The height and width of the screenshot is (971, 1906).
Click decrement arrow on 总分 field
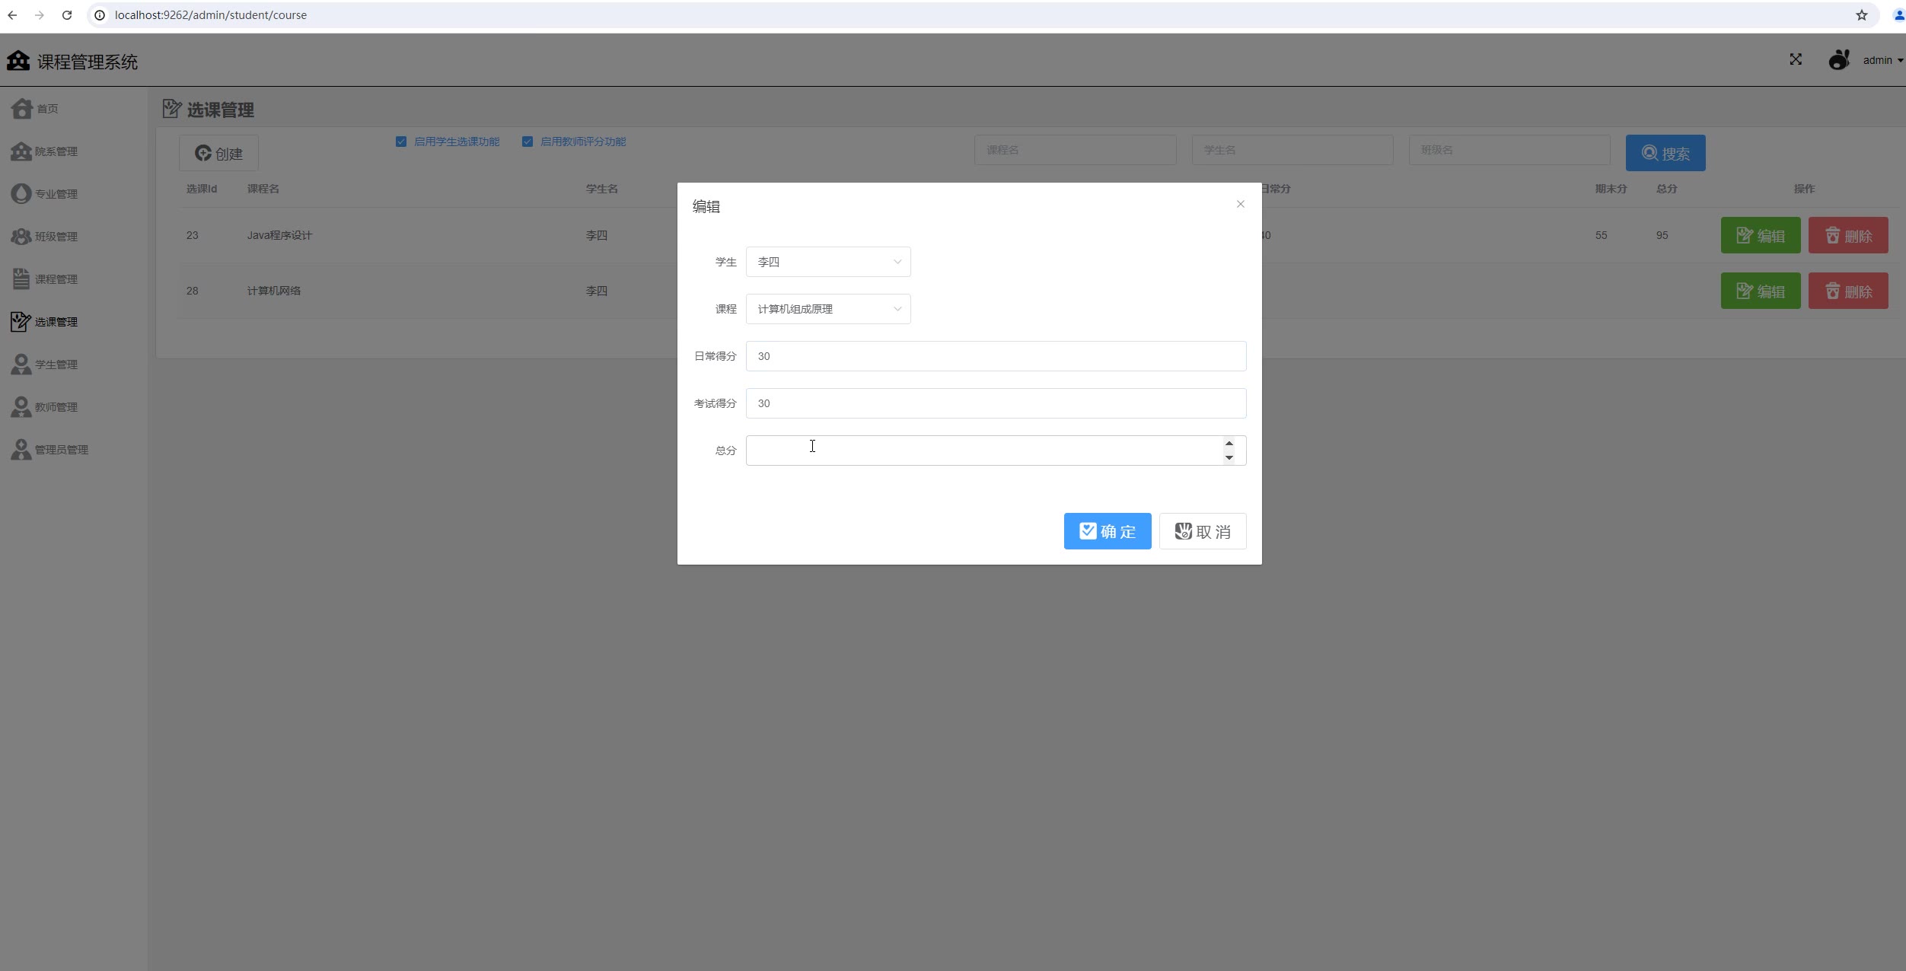(1229, 457)
